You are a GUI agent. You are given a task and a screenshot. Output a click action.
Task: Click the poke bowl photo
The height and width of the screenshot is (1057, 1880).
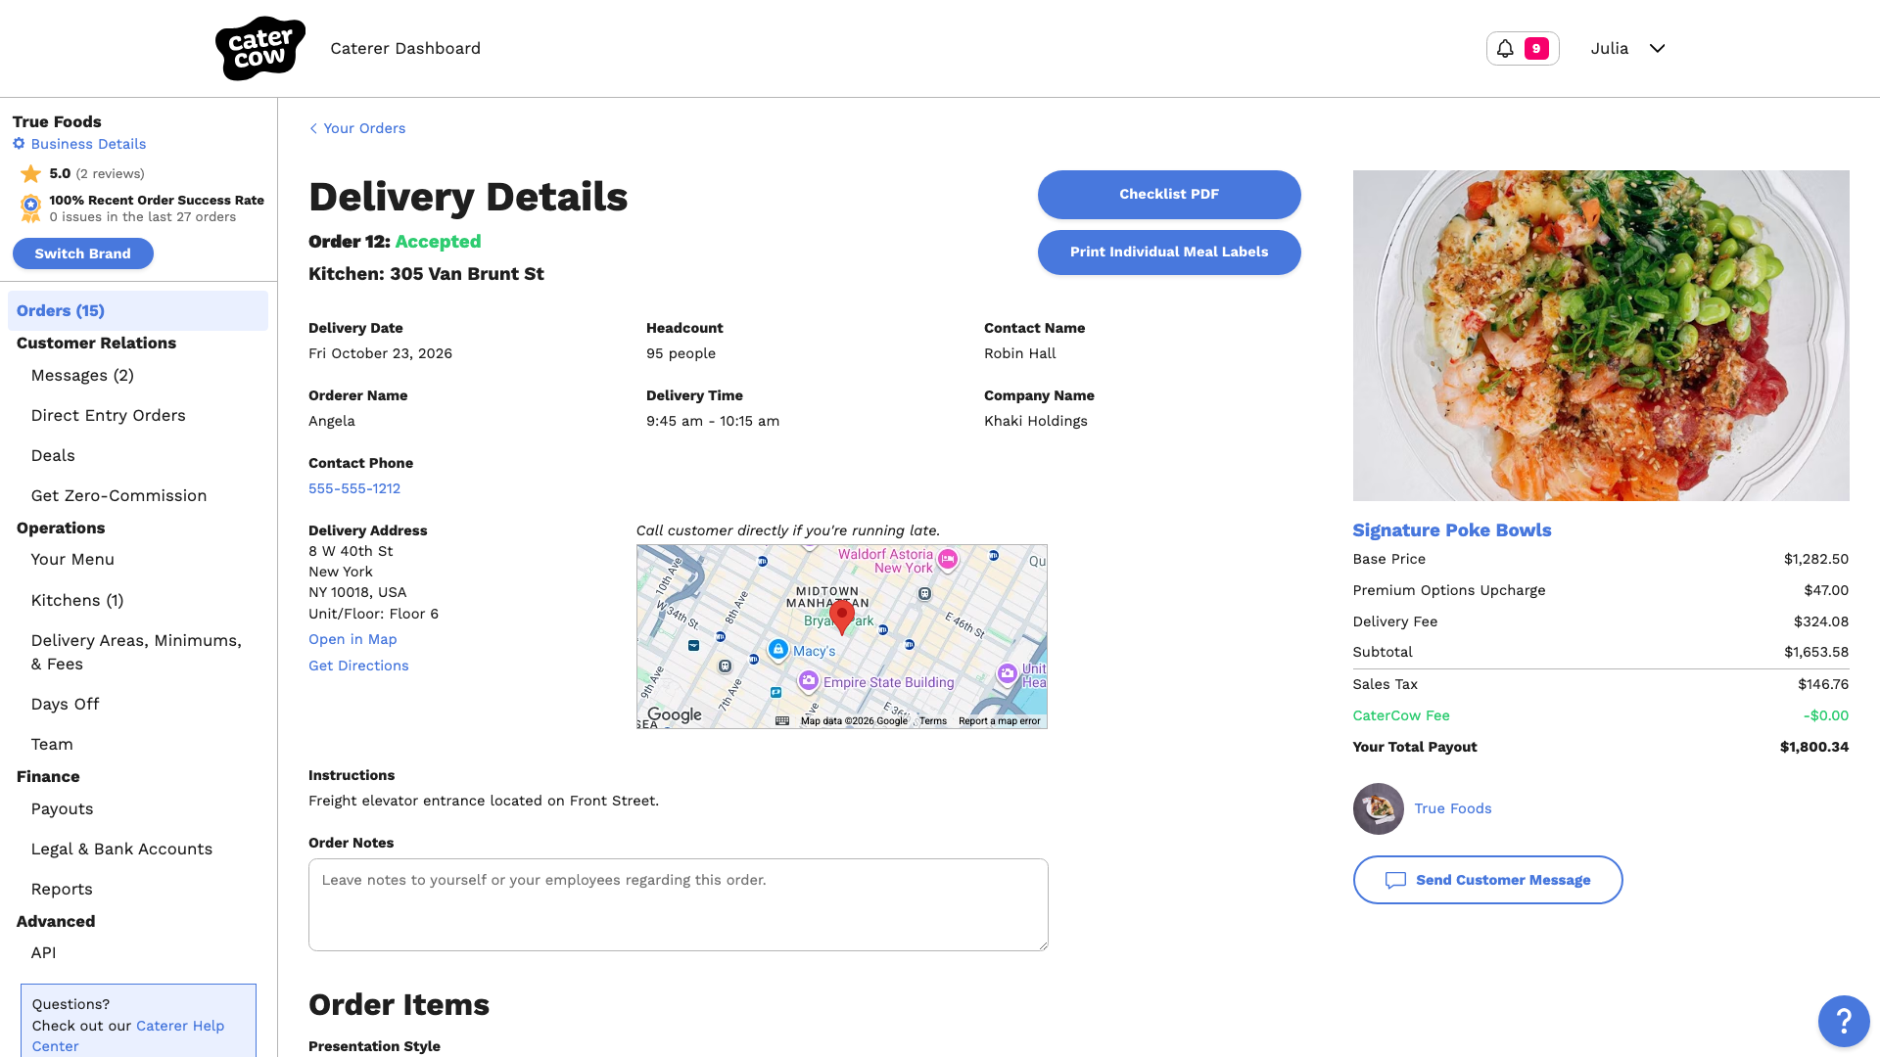click(x=1601, y=336)
